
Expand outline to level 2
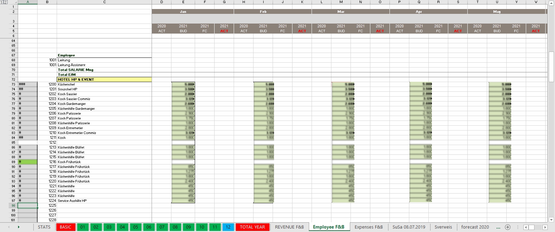5,2
